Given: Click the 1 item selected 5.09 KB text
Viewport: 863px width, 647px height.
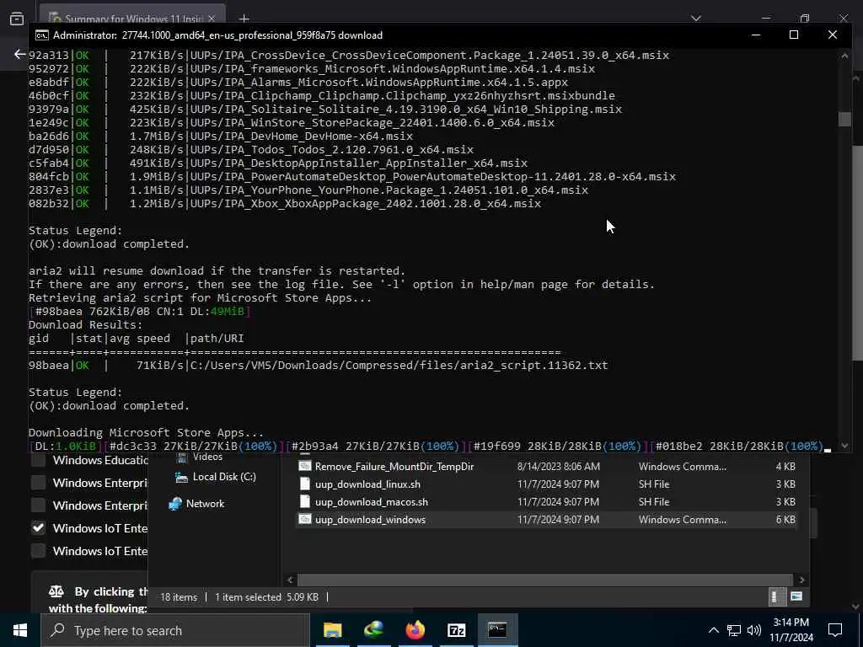Looking at the screenshot, I should (266, 597).
